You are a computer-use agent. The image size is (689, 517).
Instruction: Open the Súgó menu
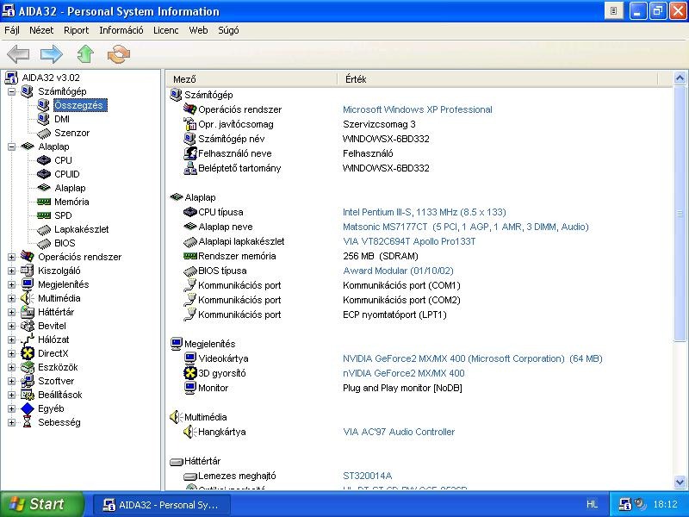(x=228, y=30)
